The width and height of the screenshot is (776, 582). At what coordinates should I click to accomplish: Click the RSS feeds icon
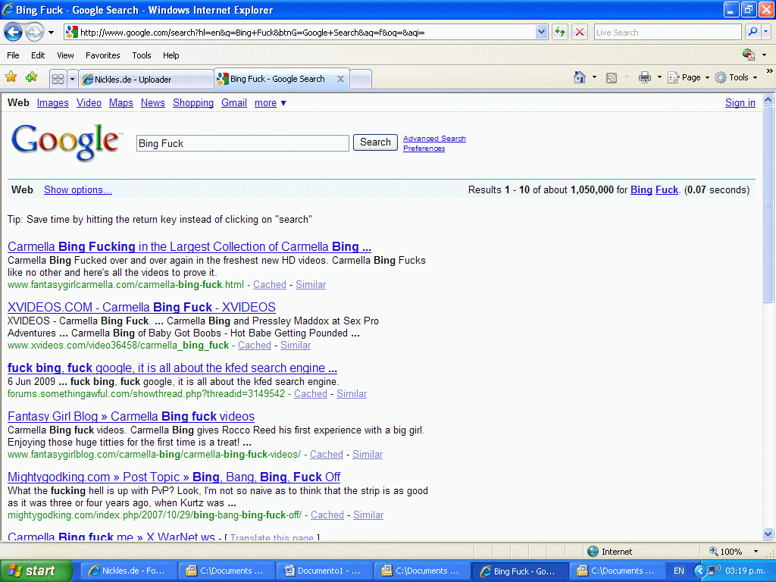tap(612, 78)
